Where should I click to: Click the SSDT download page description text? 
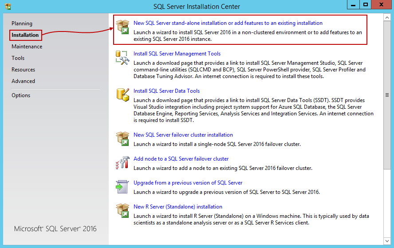point(253,110)
